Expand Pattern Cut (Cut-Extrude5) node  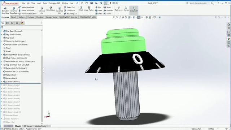[x=1, y=68]
